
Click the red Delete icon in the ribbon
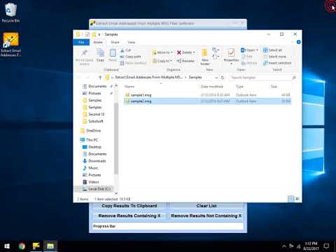click(x=179, y=52)
